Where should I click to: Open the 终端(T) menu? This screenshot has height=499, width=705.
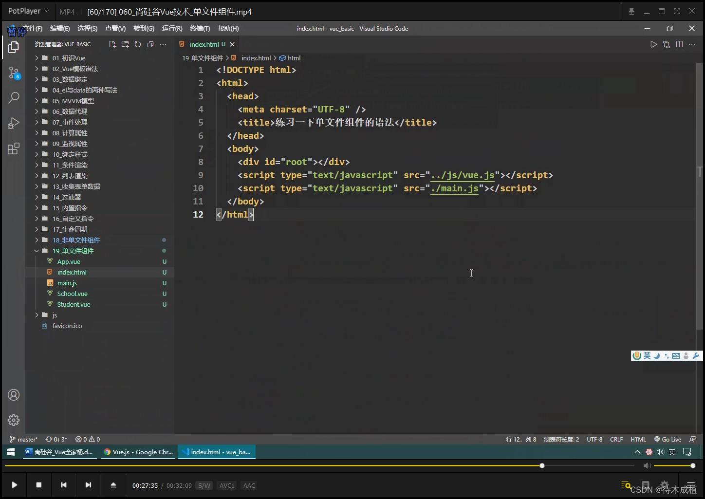click(200, 29)
